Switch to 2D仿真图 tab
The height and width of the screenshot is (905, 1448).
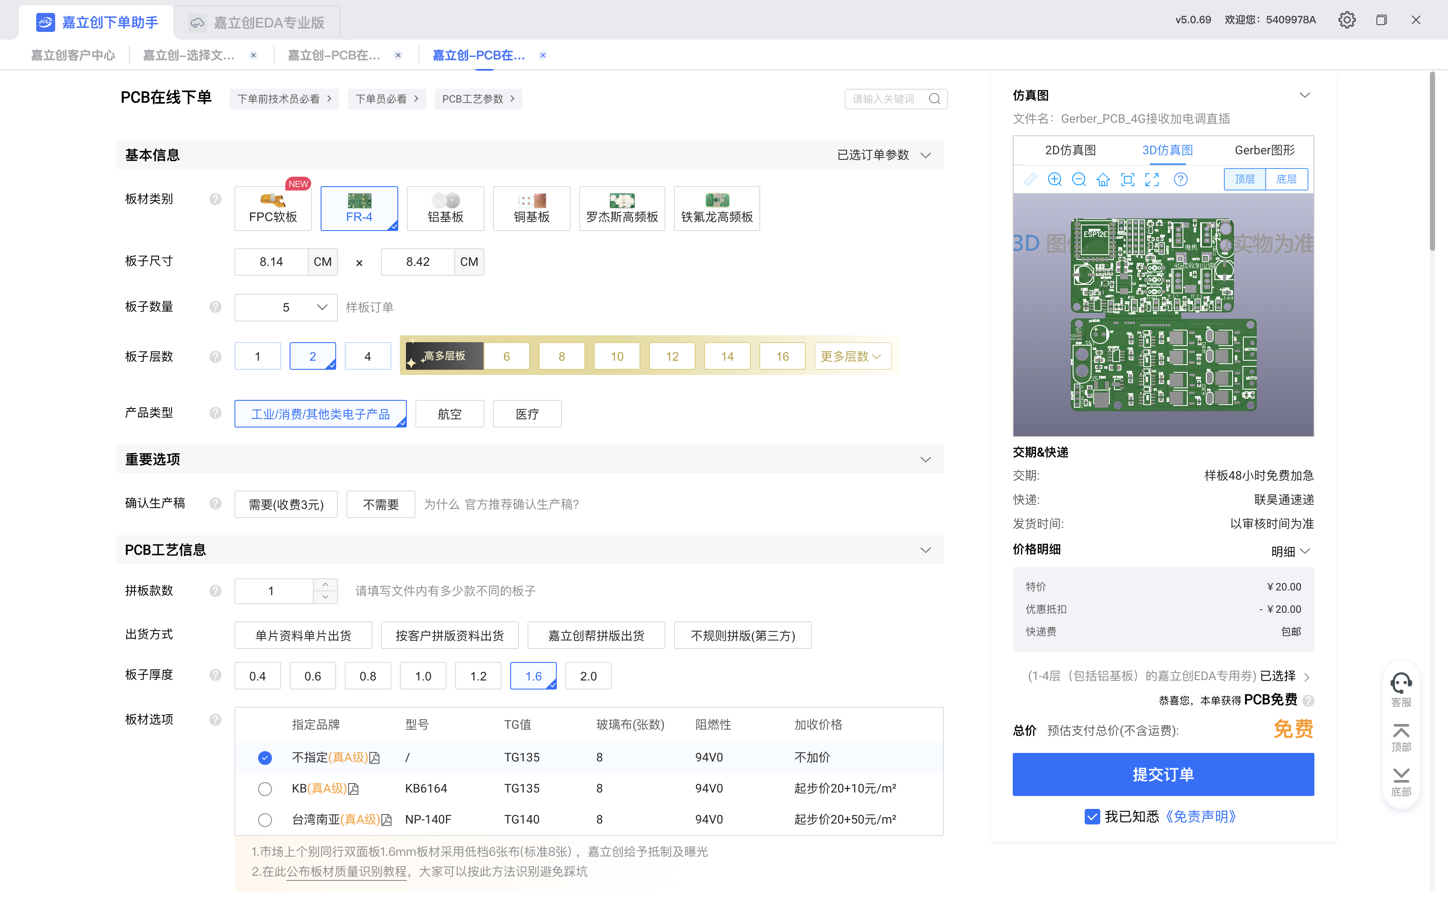[1070, 150]
